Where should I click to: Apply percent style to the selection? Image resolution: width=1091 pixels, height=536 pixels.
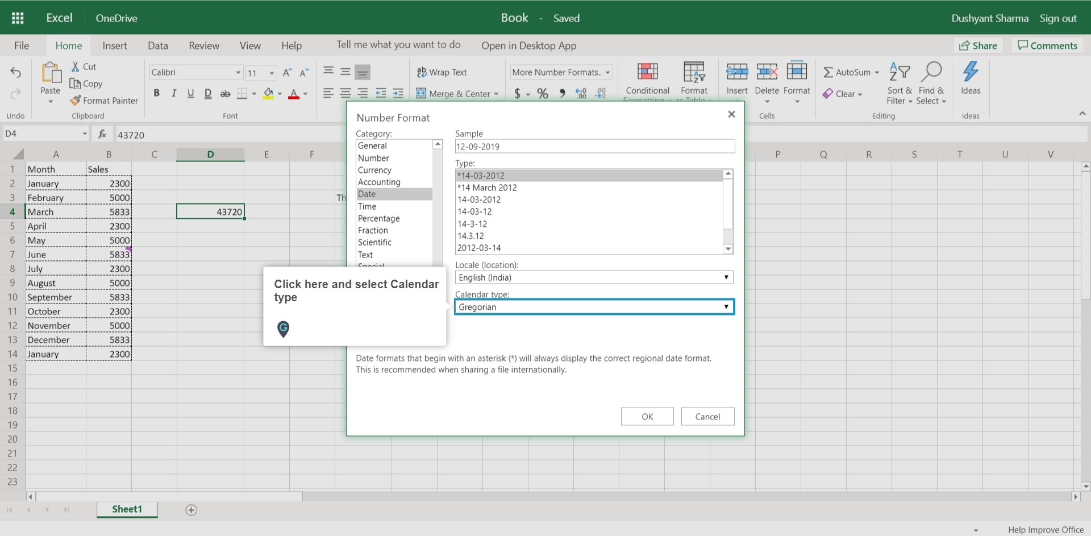543,93
